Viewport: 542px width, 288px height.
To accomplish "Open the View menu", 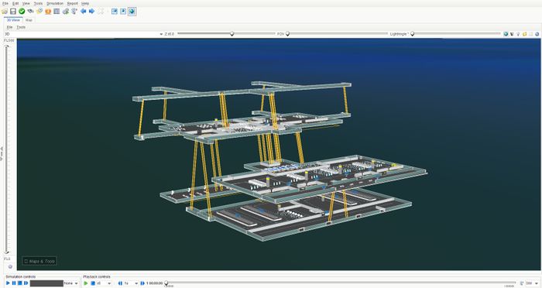I will 26,3.
